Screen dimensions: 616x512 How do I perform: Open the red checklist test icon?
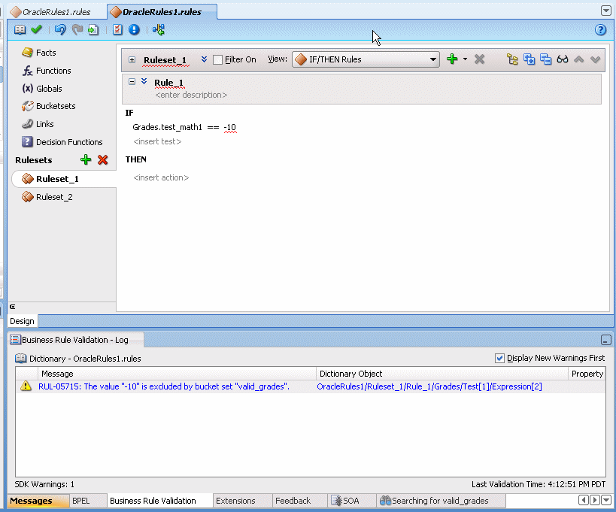coord(117,29)
